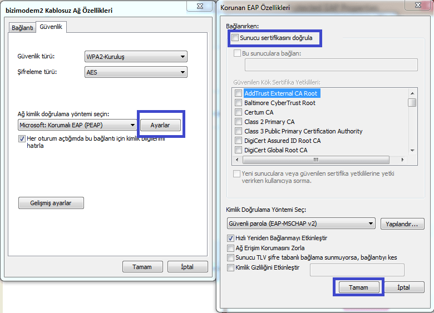Select the AddTrust External CA Root entry text
Viewport: 434px width, 313px height.
(281, 93)
